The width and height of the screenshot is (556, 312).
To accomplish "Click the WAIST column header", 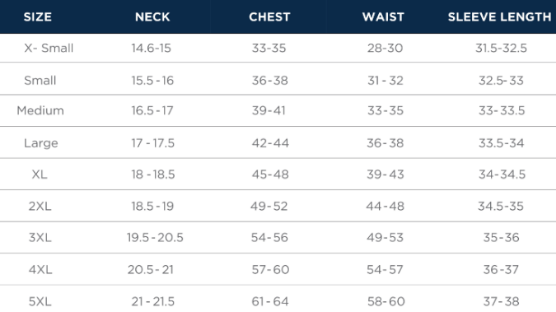I will point(383,17).
